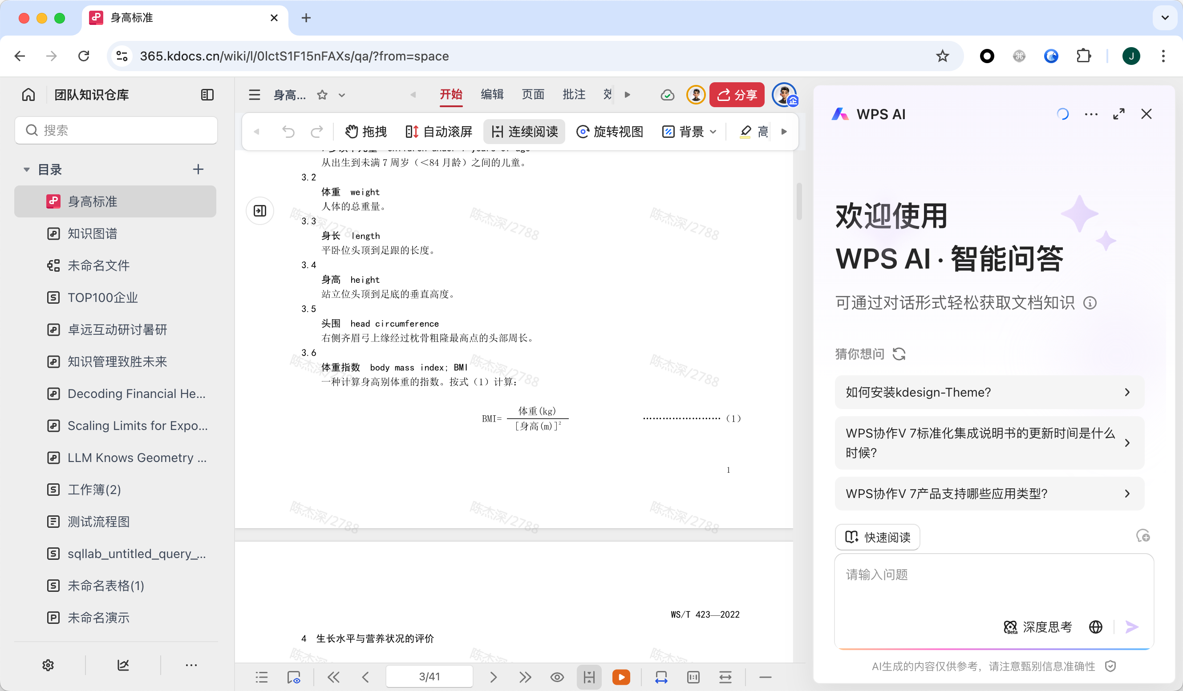Switch to the 页面 tab
The width and height of the screenshot is (1183, 691).
click(x=533, y=94)
